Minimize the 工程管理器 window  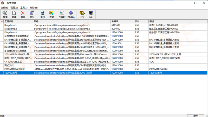tap(187, 3)
